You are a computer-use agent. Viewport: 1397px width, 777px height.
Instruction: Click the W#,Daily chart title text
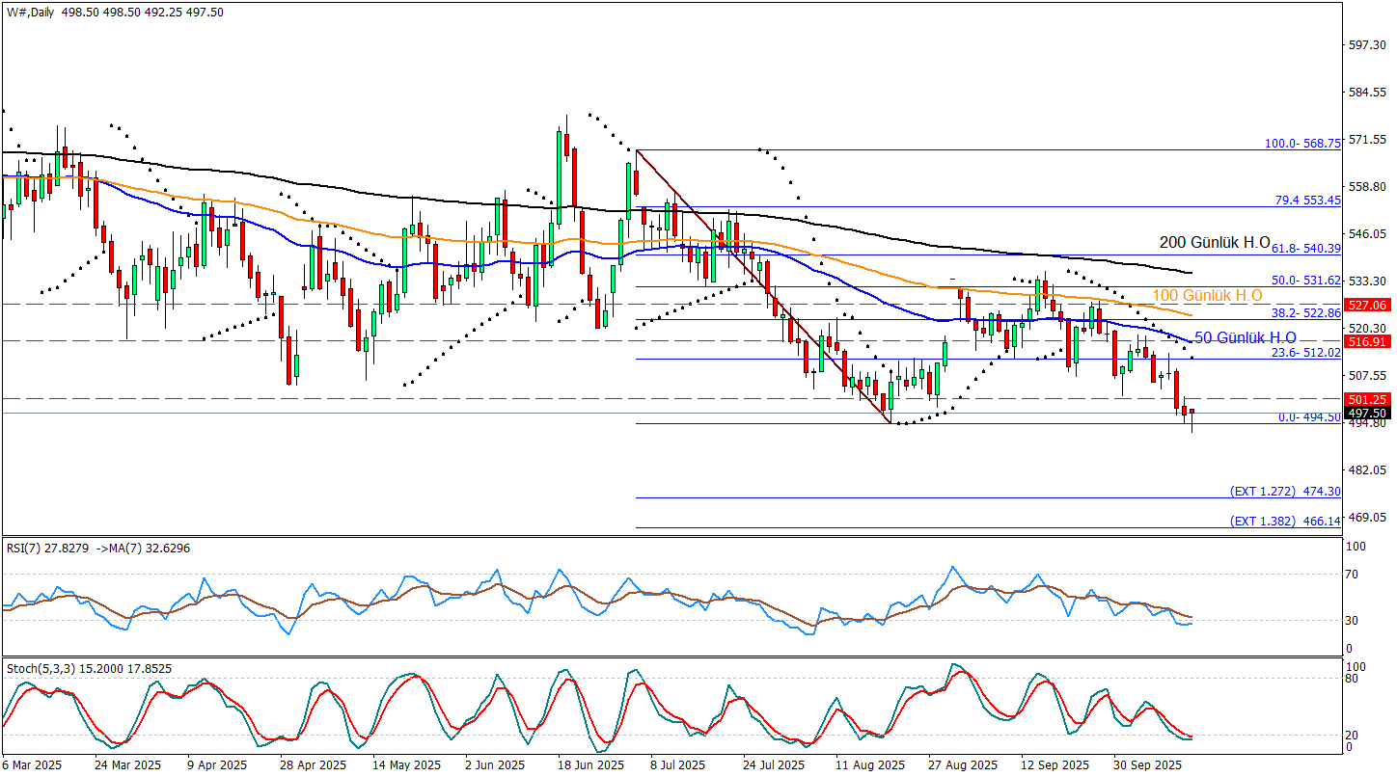point(30,12)
